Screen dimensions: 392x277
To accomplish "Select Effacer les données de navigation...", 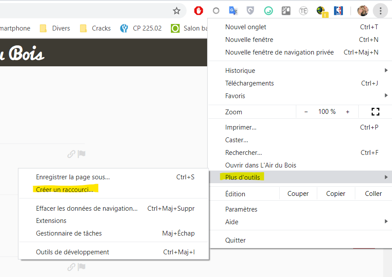I will pos(114,209).
